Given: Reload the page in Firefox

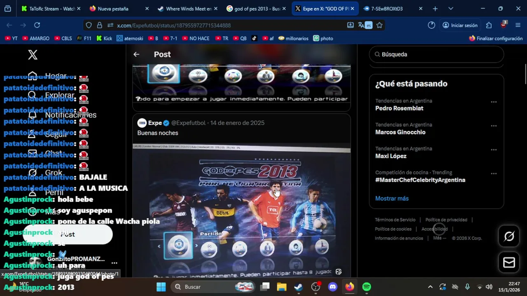Looking at the screenshot, I should pyautogui.click(x=37, y=25).
